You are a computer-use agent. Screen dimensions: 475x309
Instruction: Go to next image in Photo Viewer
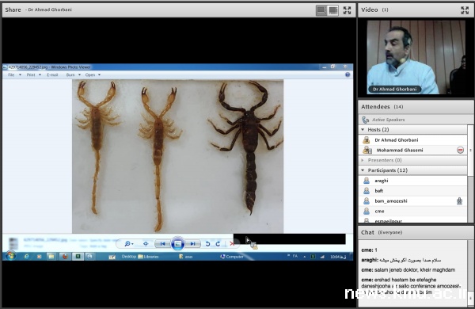(x=192, y=244)
